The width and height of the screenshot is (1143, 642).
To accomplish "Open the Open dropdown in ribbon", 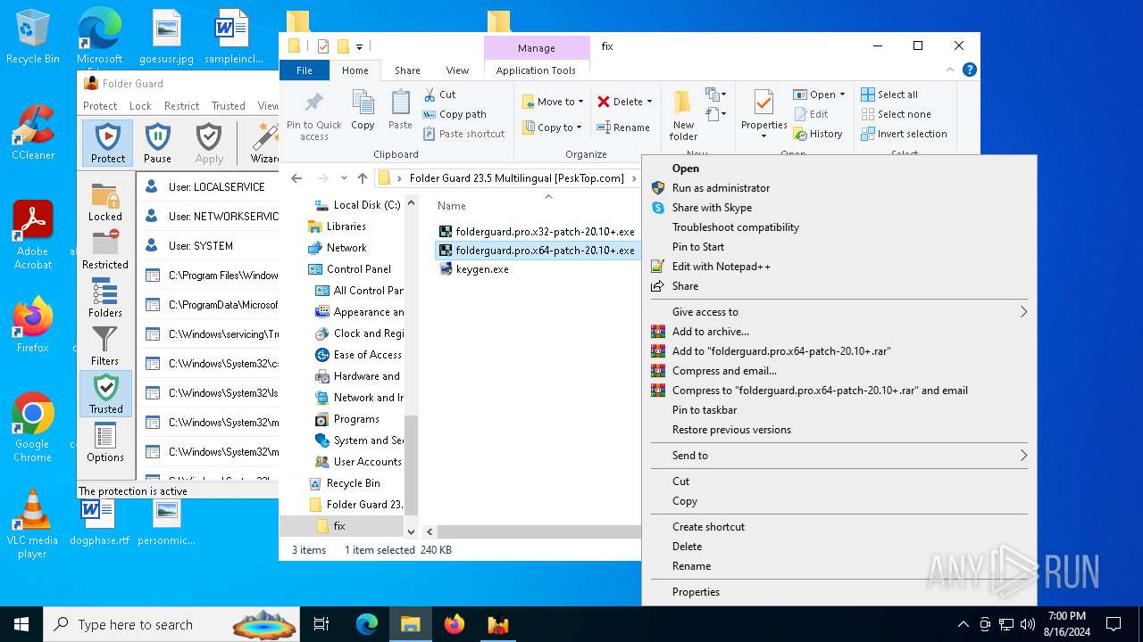I will (819, 95).
